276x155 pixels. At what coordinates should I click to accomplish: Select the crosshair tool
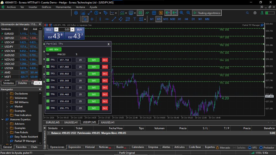point(92,19)
